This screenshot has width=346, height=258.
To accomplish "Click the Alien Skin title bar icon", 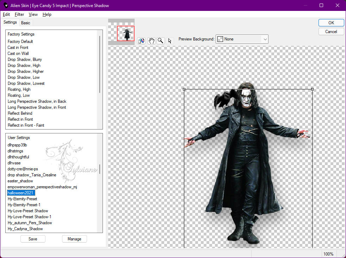I will (6, 5).
